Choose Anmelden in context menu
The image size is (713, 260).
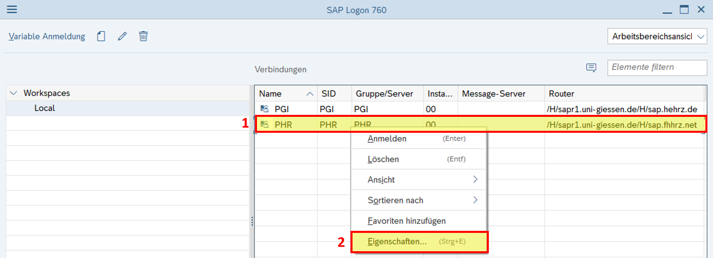[418, 138]
